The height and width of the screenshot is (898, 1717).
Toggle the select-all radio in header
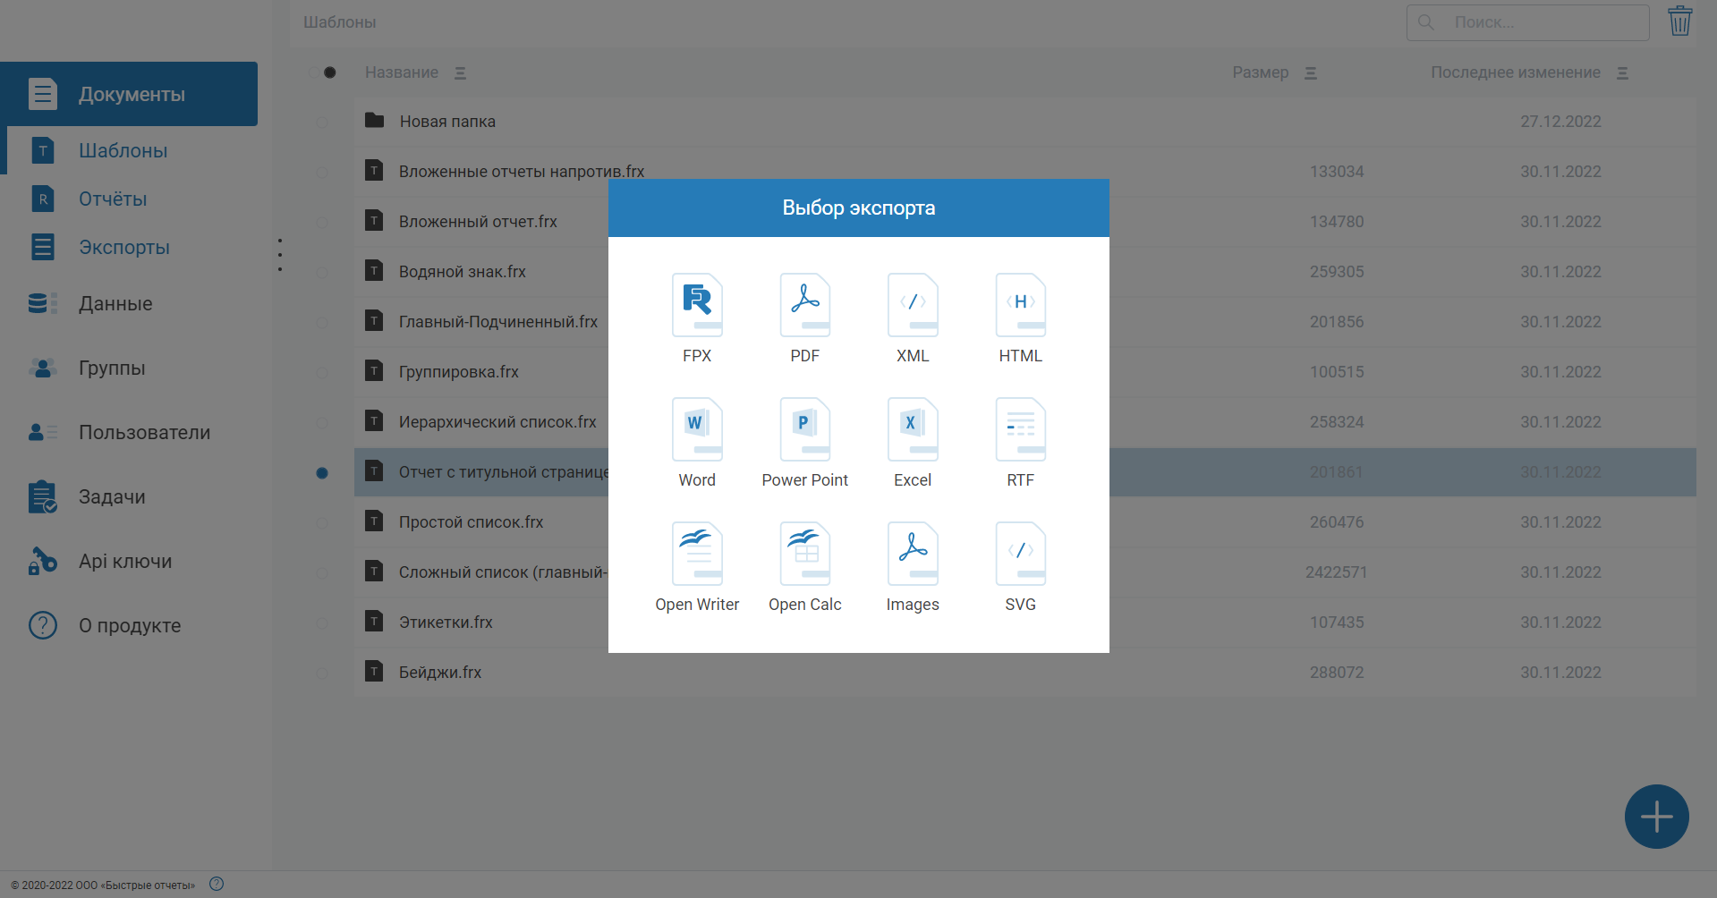[329, 72]
